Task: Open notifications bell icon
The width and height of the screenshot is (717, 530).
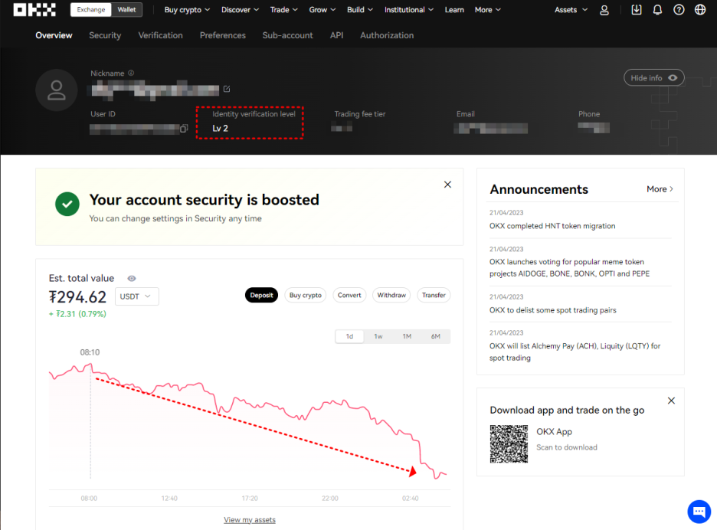Action: click(x=657, y=10)
